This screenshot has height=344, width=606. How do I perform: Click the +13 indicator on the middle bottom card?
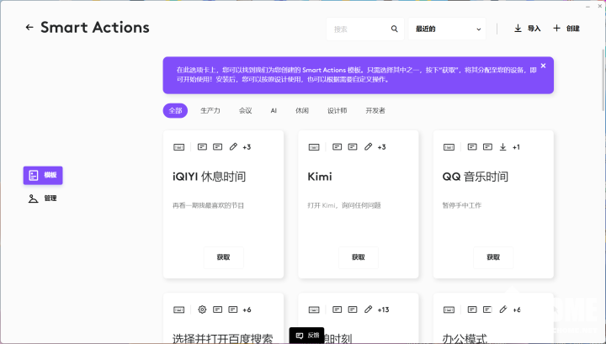[384, 310]
